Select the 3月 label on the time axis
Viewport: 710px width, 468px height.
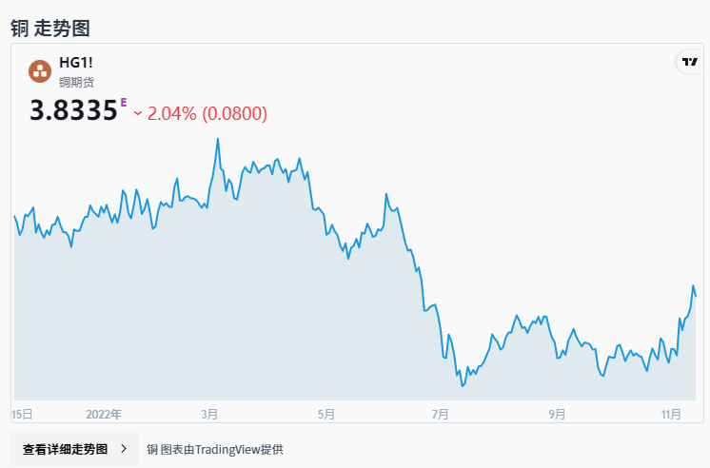(x=209, y=414)
